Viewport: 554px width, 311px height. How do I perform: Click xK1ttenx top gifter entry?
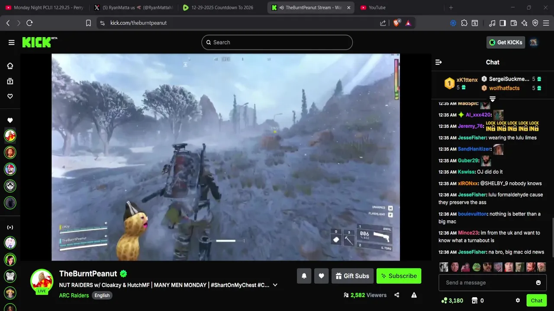click(x=461, y=83)
